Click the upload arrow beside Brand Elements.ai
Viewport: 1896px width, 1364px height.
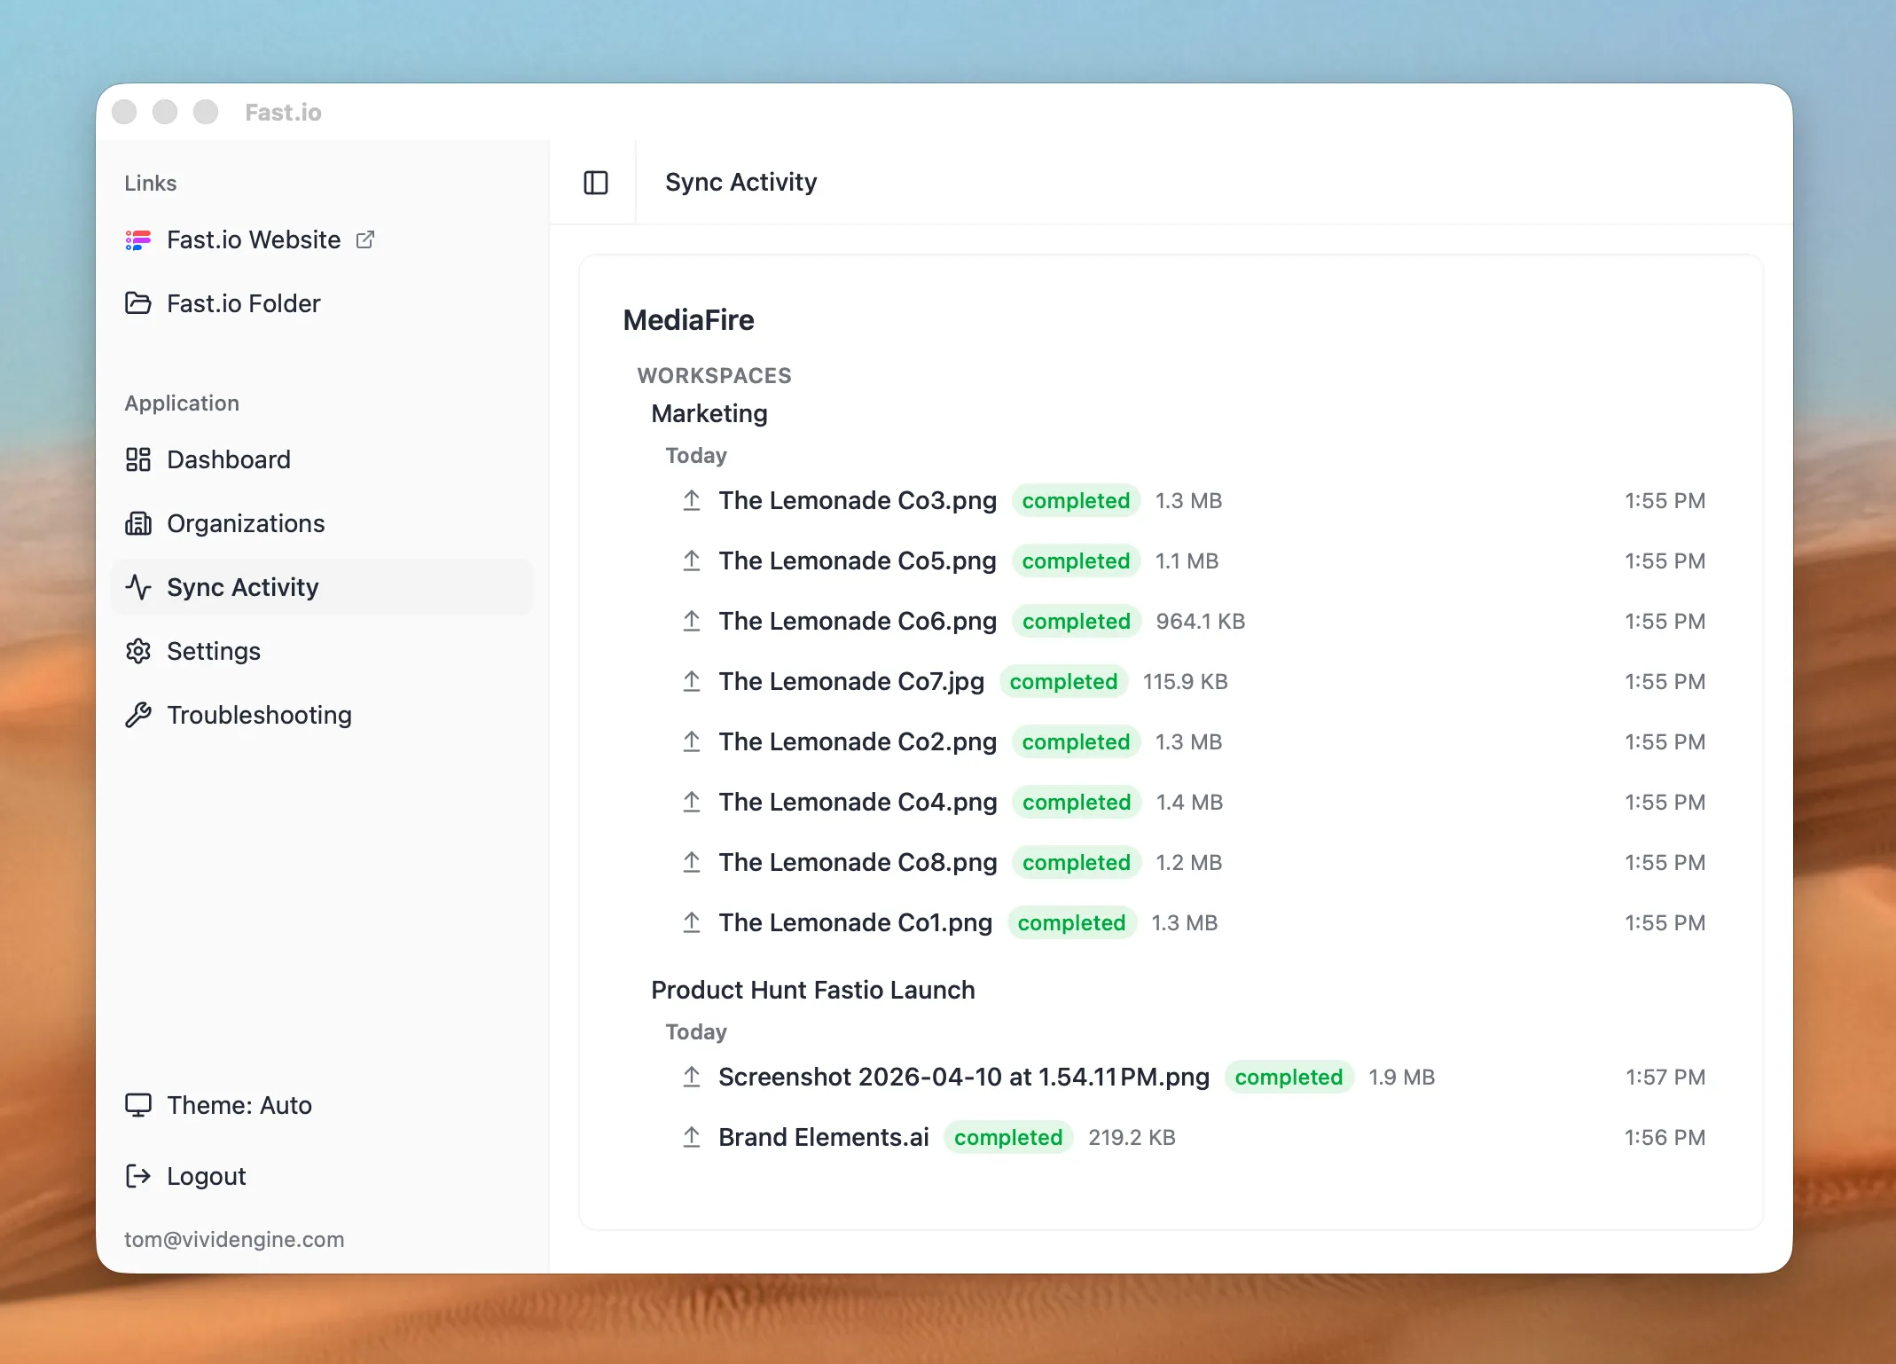(692, 1137)
